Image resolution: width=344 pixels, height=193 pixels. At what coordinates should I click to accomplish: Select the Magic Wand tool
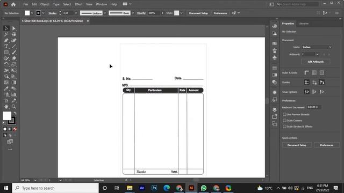(6, 34)
